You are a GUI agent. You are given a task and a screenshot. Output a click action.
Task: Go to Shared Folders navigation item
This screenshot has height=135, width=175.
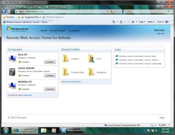coord(57,30)
